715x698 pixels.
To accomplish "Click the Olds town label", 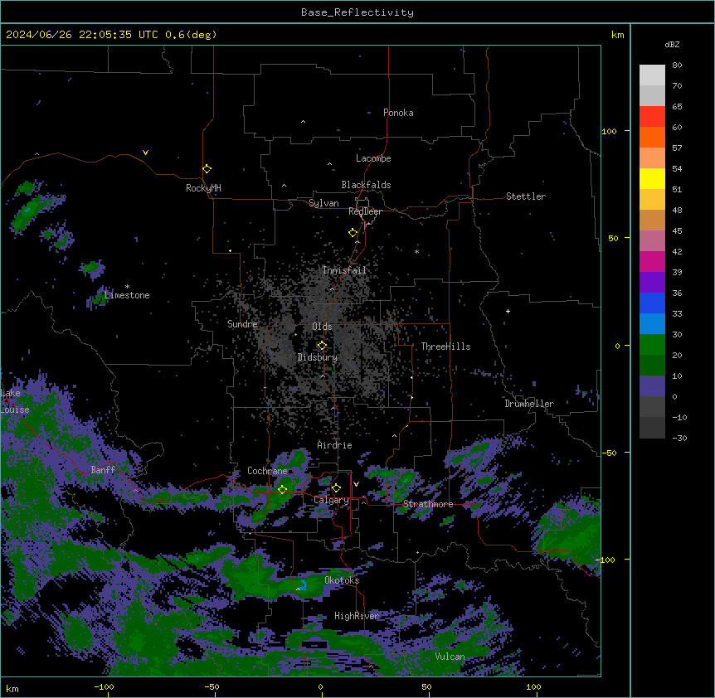I will pyautogui.click(x=322, y=327).
